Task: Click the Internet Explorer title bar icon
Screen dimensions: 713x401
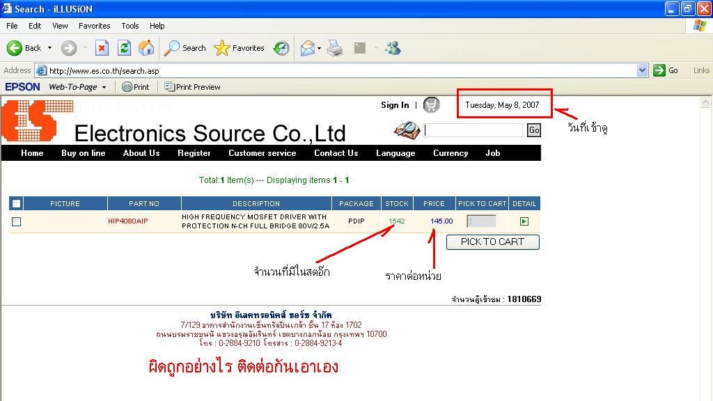Action: [x=6, y=8]
